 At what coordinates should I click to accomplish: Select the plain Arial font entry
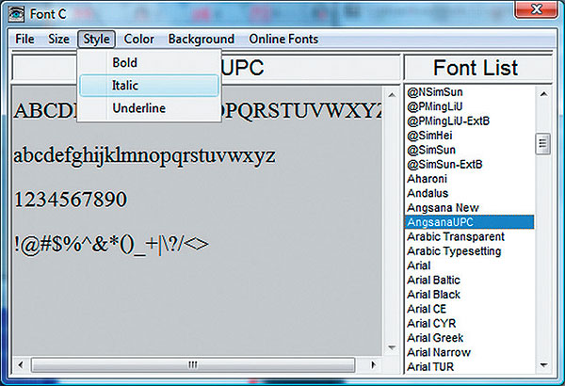click(x=469, y=265)
